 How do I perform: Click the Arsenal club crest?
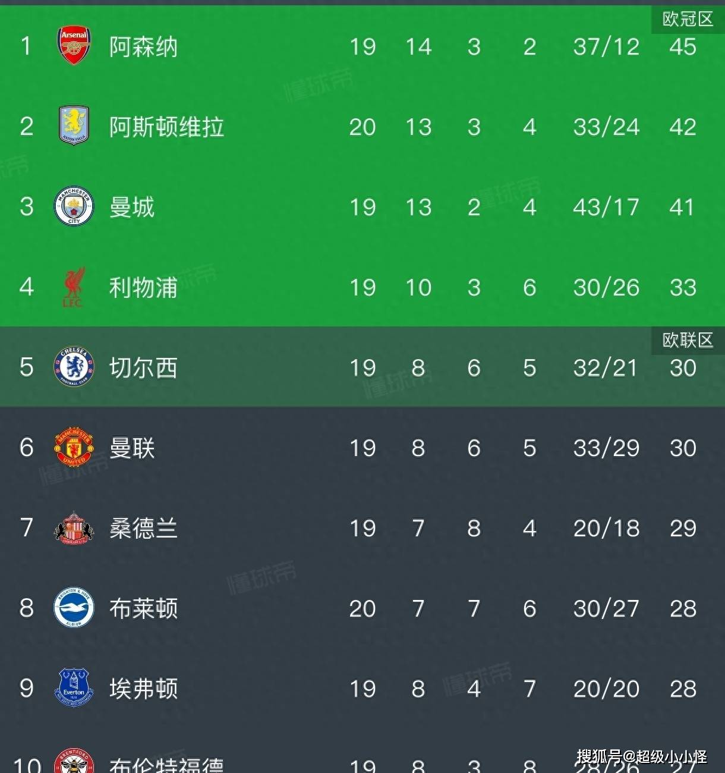(x=73, y=42)
